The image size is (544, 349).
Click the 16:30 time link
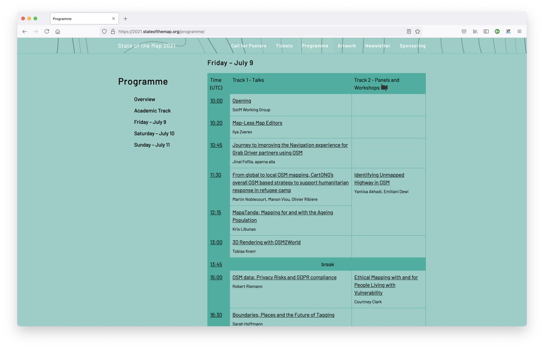pyautogui.click(x=216, y=315)
